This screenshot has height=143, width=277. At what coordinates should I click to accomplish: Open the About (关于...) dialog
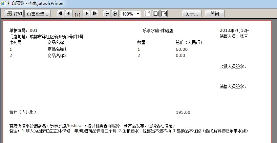point(192,14)
